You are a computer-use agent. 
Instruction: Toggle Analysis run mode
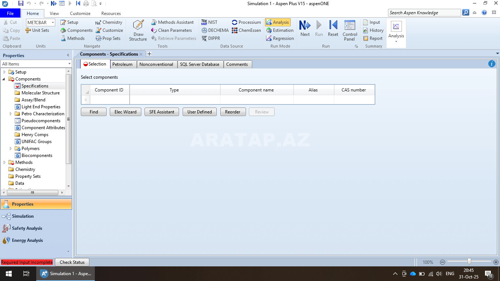point(277,22)
